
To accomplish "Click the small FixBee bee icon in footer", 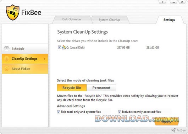I will 173,130.
